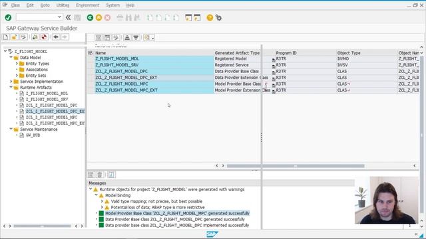Click the Details icon in grid toolbar
The width and height of the screenshot is (426, 239).
pos(99,38)
